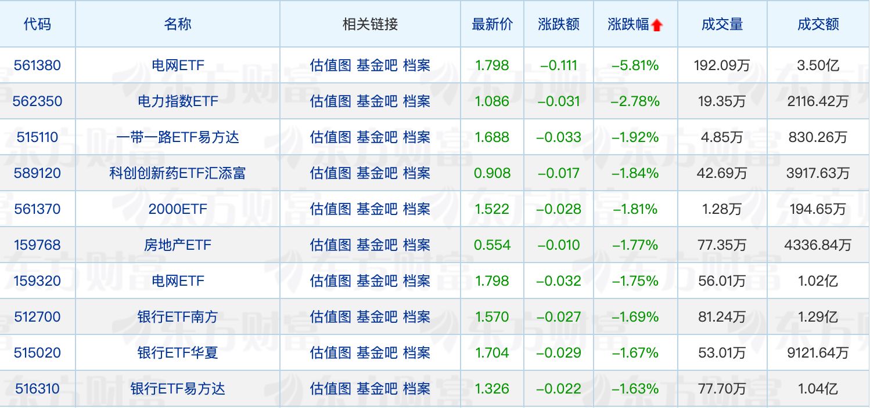Image resolution: width=870 pixels, height=408 pixels.
Task: Click the 成交额 column header
Action: click(818, 24)
